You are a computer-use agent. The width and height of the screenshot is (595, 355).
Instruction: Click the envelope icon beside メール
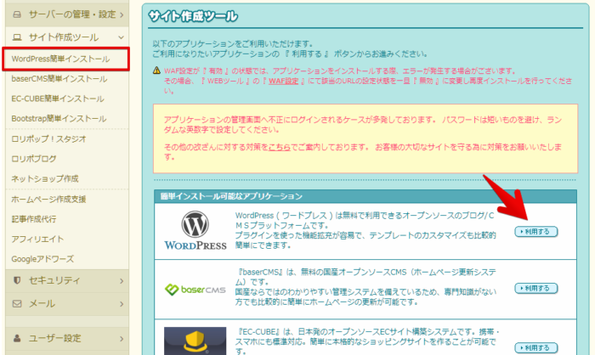click(17, 303)
